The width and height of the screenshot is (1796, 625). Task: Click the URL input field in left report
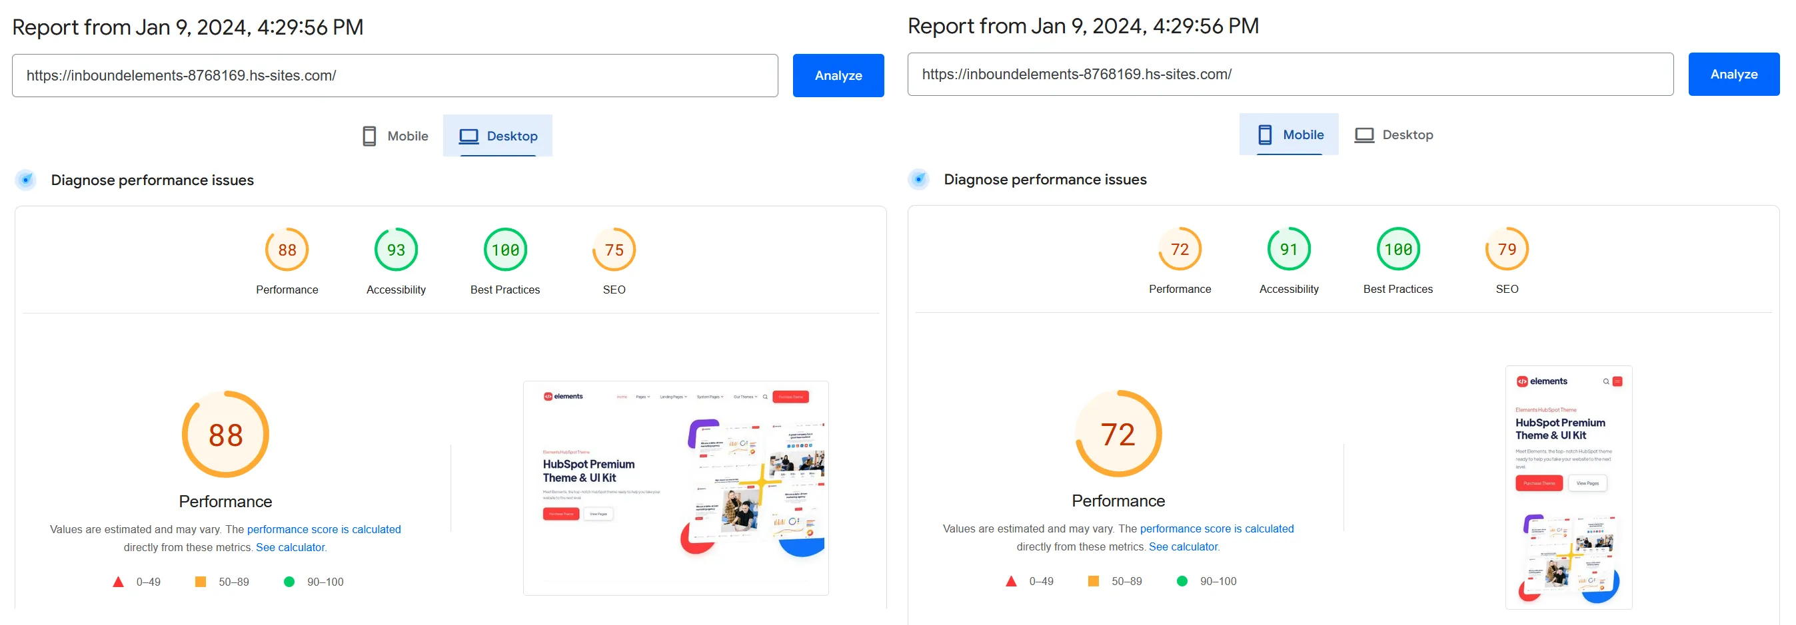click(395, 75)
